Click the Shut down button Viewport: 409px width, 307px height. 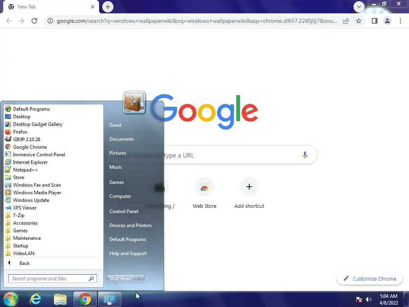point(121,279)
